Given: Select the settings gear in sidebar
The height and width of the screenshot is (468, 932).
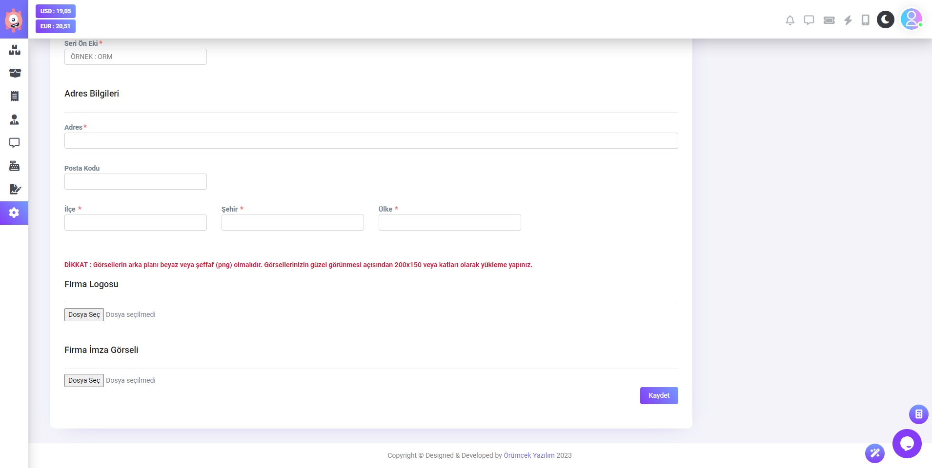Looking at the screenshot, I should click(14, 213).
